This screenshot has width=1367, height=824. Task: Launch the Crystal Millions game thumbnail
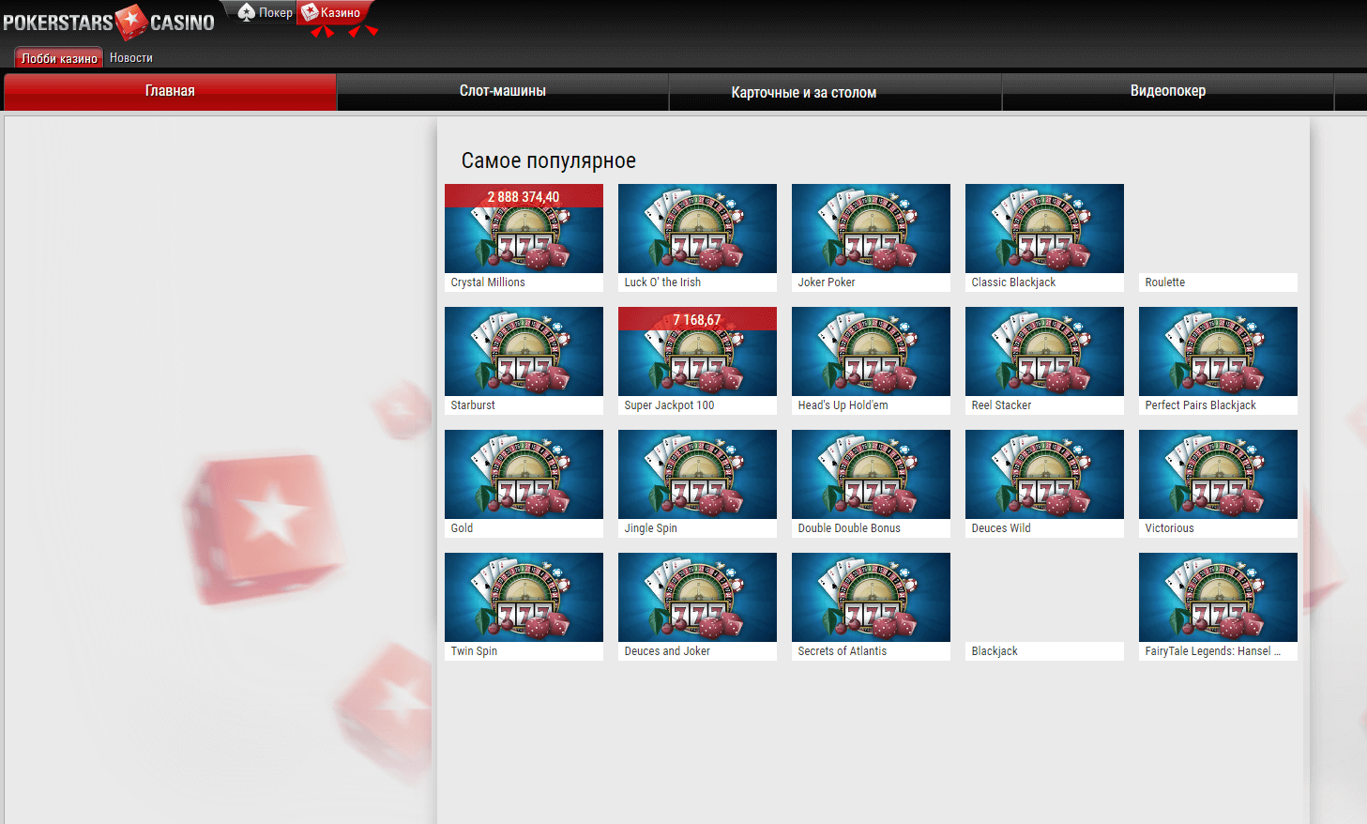(x=524, y=228)
